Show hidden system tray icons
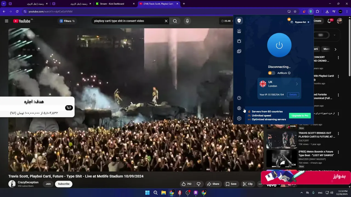 pyautogui.click(x=302, y=193)
